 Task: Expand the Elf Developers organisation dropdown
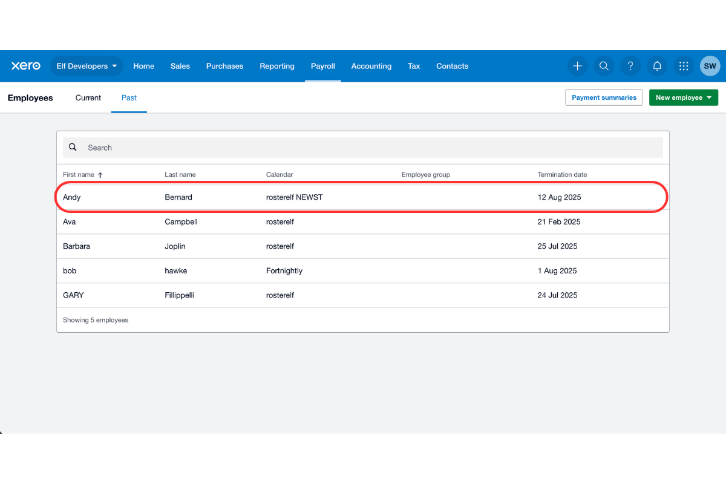point(87,66)
